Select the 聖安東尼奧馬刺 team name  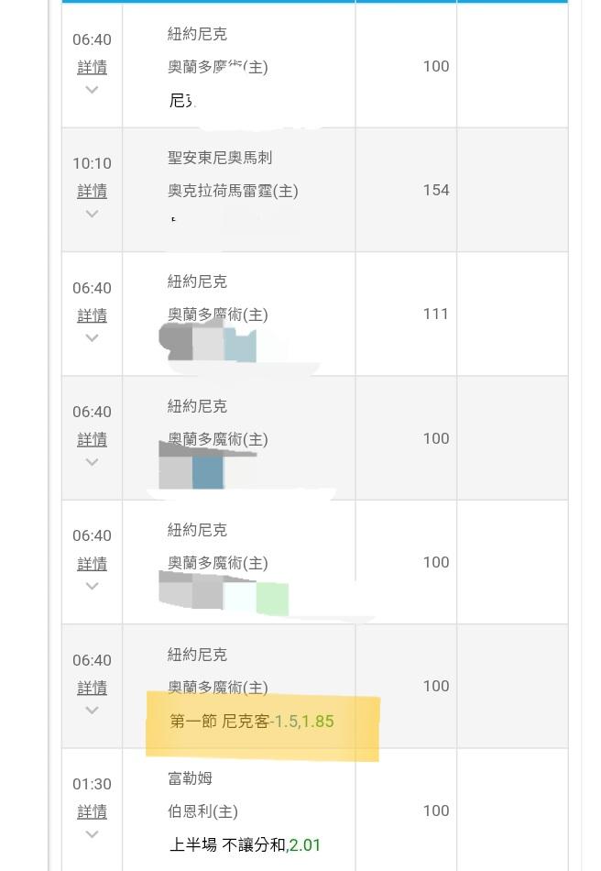(220, 158)
